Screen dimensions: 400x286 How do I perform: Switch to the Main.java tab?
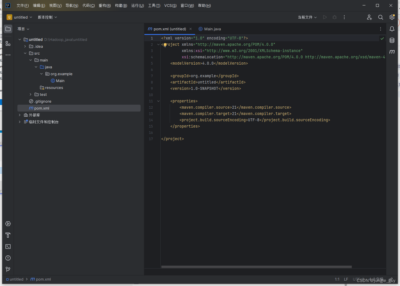210,29
